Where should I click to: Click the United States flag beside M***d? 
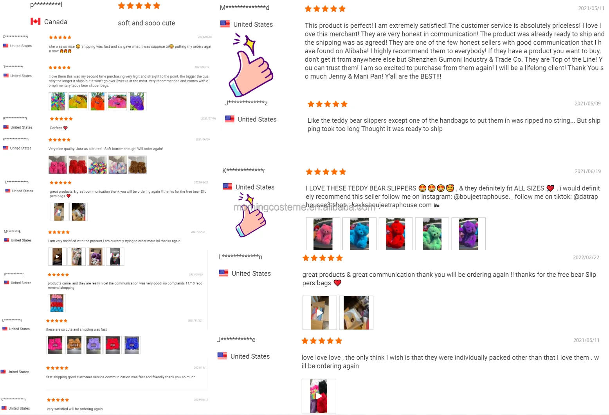[225, 24]
